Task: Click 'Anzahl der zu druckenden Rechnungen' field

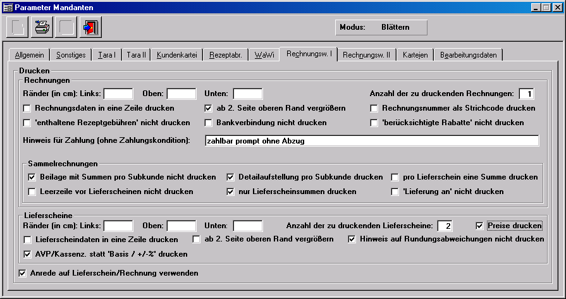Action: [x=527, y=94]
